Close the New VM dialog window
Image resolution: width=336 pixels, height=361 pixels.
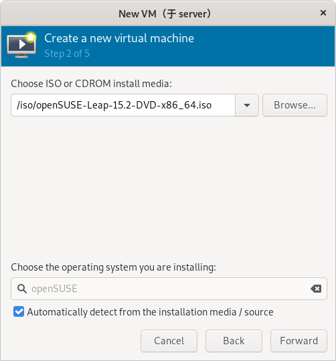[323, 13]
